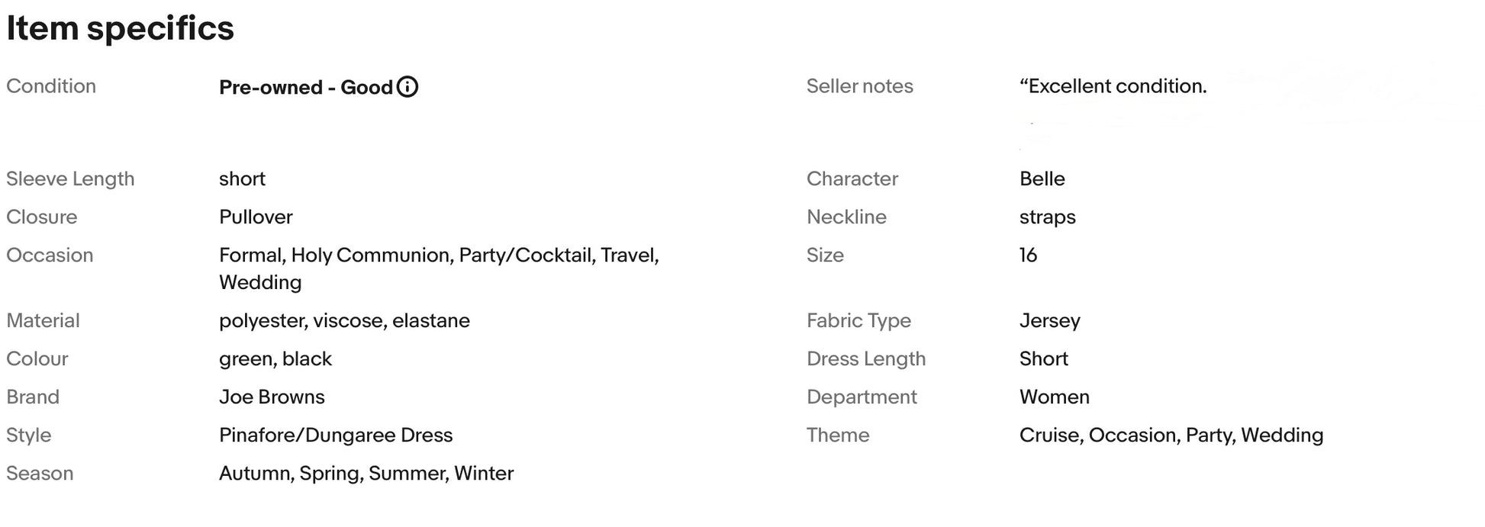
Task: Click the straps neckline value
Action: (x=1047, y=217)
